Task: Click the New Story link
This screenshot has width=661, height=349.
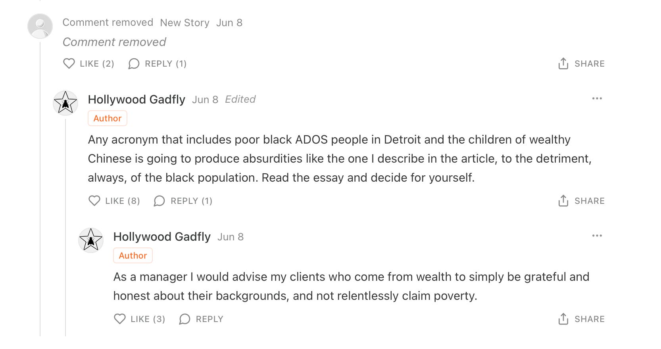Action: click(184, 23)
